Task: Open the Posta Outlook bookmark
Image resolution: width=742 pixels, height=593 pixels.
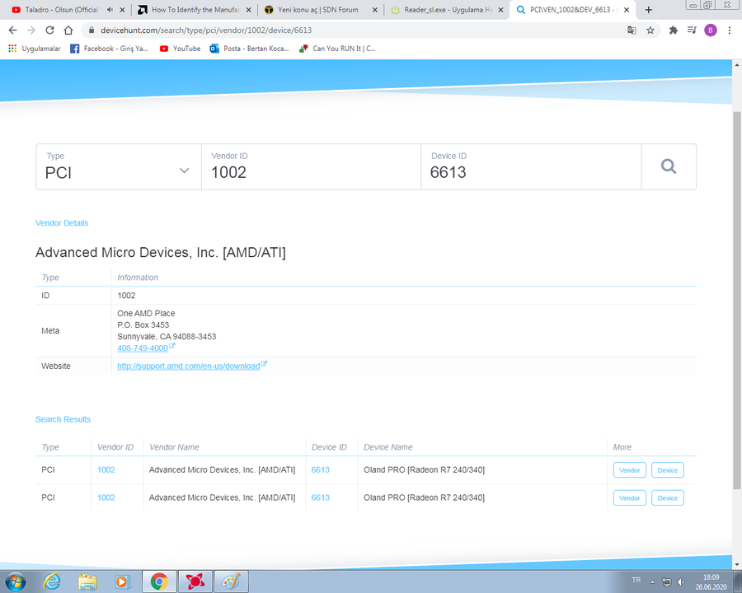Action: click(249, 49)
